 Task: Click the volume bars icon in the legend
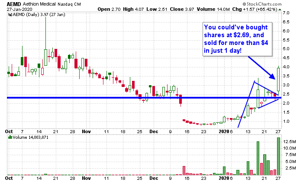[x=10, y=137]
